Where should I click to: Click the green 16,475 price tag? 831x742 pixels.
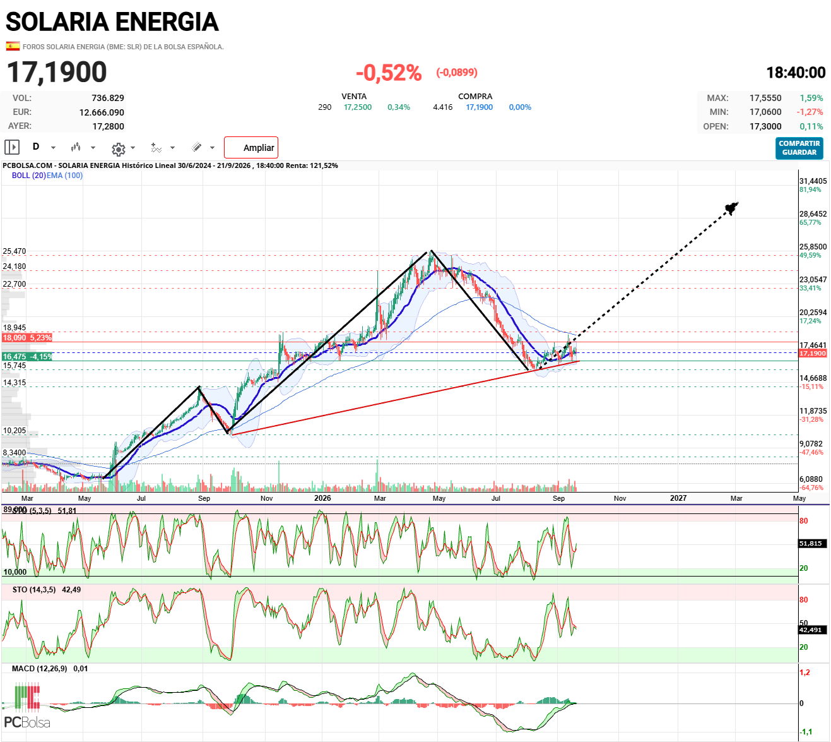click(27, 357)
